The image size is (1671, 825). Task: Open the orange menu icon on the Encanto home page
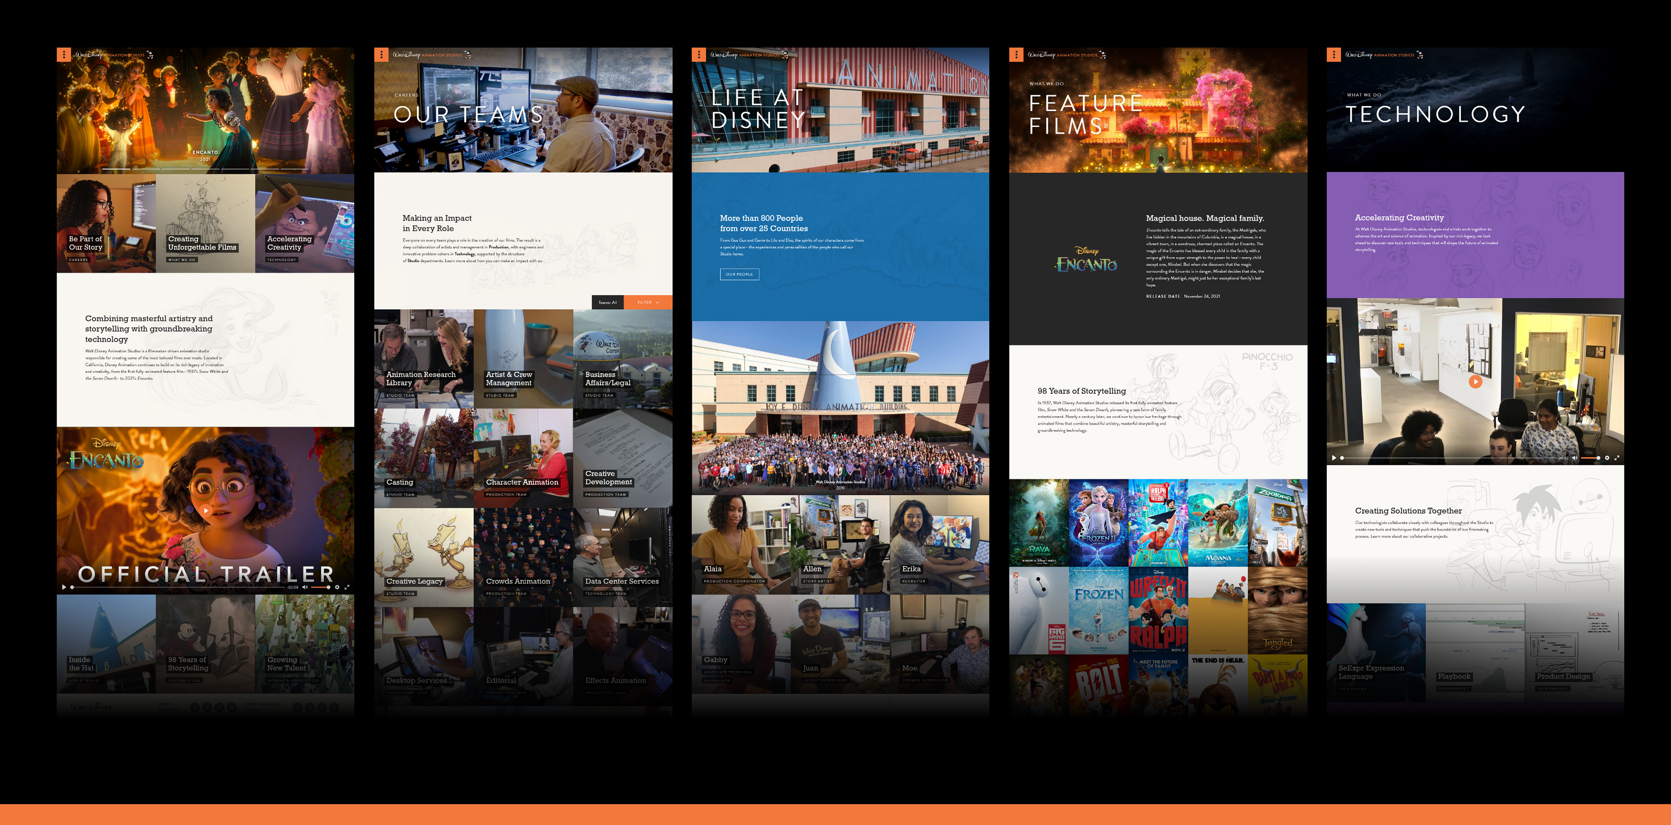point(64,55)
